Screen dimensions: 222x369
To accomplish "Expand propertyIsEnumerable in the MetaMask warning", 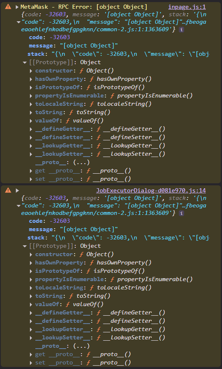I will [31, 96].
